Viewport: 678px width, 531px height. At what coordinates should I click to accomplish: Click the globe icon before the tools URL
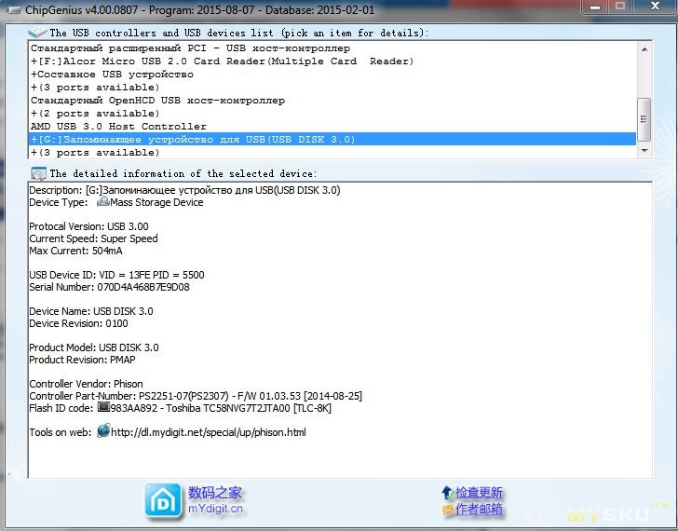coord(103,430)
